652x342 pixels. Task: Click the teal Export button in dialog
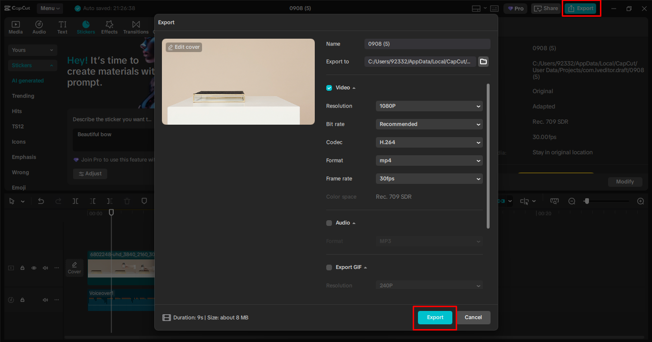(435, 318)
